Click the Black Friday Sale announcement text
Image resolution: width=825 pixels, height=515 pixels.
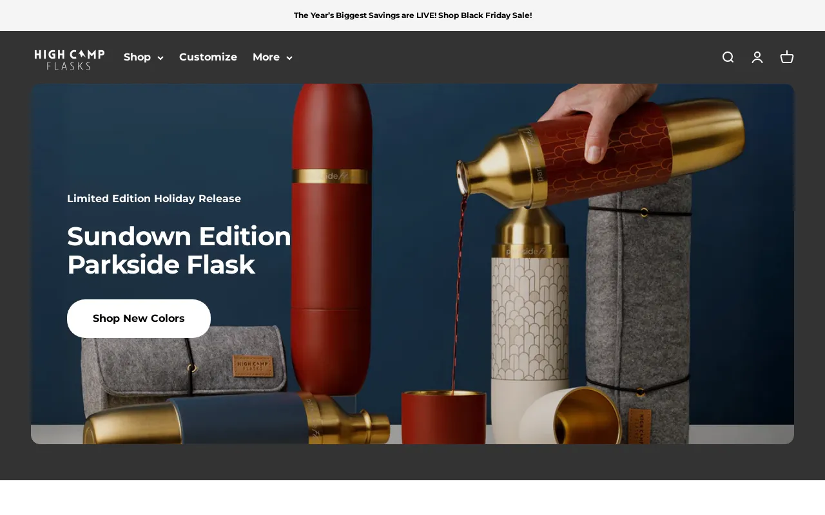412,15
